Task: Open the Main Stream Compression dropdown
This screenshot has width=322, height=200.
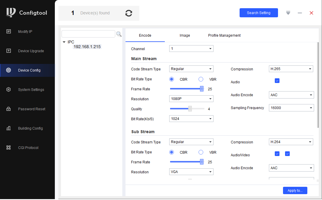Action: pyautogui.click(x=291, y=69)
